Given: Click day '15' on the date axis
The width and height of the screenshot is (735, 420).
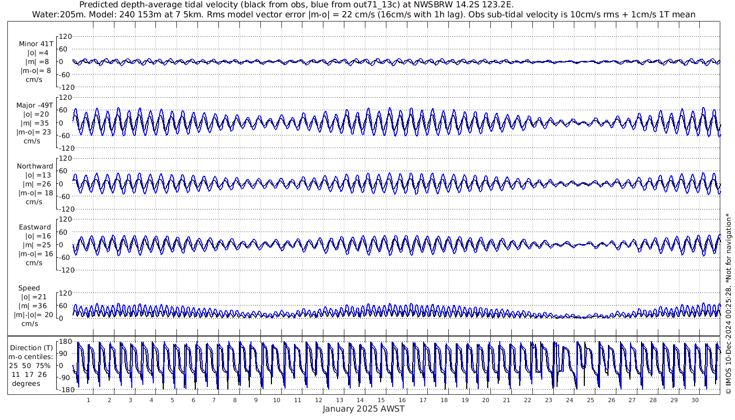Looking at the screenshot, I should [x=381, y=400].
